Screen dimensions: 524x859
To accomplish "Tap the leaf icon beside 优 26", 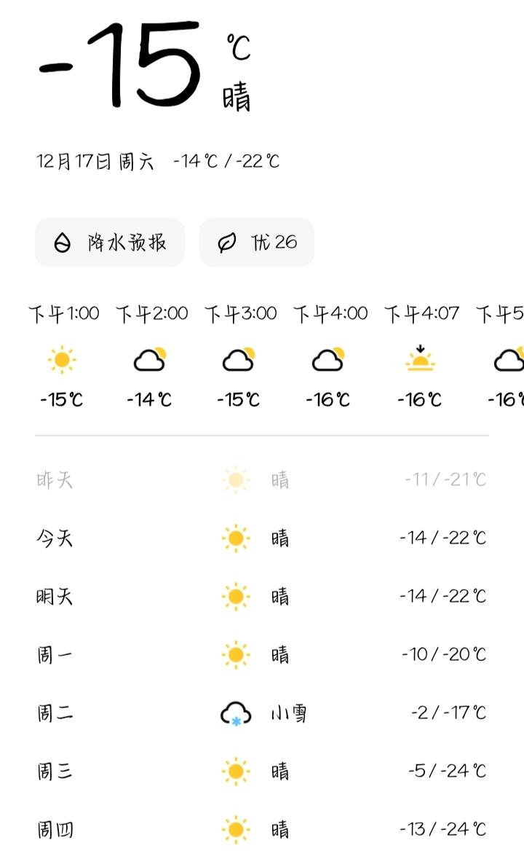I will (x=227, y=242).
